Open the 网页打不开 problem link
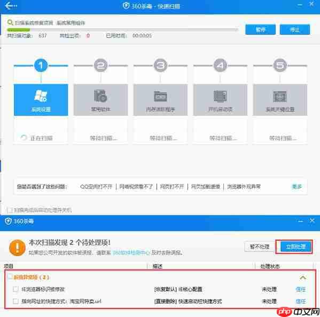 (172, 186)
